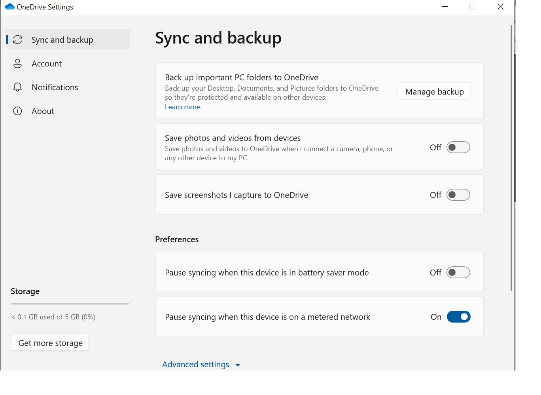Click the Advanced settings dropdown arrow
Screen dimensions: 541x395
coord(238,365)
